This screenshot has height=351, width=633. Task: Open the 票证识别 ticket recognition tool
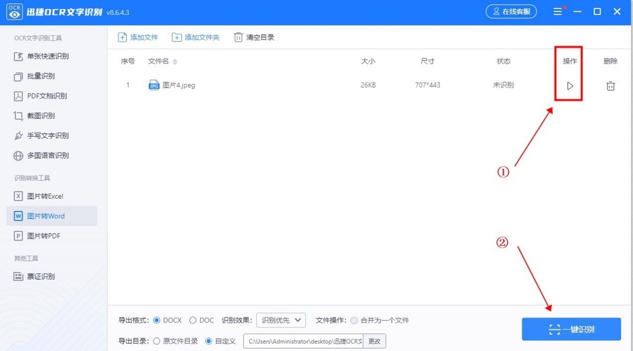pyautogui.click(x=40, y=276)
